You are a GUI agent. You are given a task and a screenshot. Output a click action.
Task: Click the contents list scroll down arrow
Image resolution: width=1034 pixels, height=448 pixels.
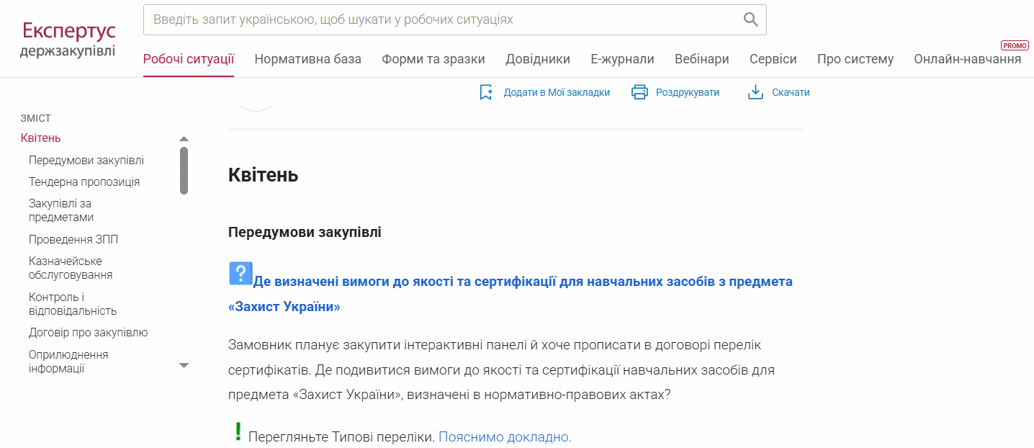point(184,366)
